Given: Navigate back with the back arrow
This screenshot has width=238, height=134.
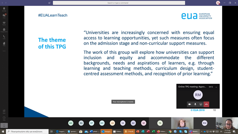Looking at the screenshot, I should pos(2,3).
